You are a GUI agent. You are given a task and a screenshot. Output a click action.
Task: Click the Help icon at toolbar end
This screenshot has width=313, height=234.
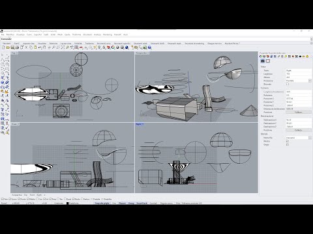click(x=149, y=47)
